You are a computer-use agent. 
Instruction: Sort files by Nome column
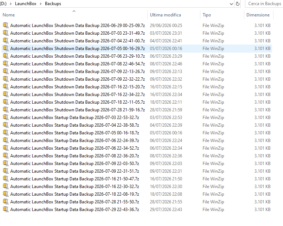click(9, 15)
